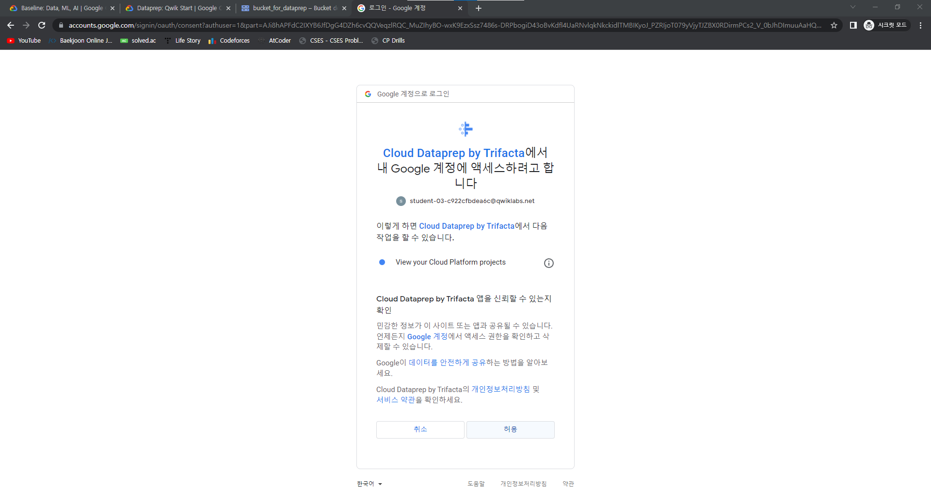Screen dimensions: 931x504
Task: Reload the current page
Action: pyautogui.click(x=42, y=25)
